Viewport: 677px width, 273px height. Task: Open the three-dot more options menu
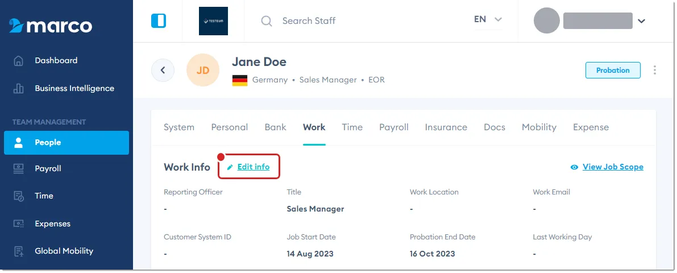tap(655, 70)
